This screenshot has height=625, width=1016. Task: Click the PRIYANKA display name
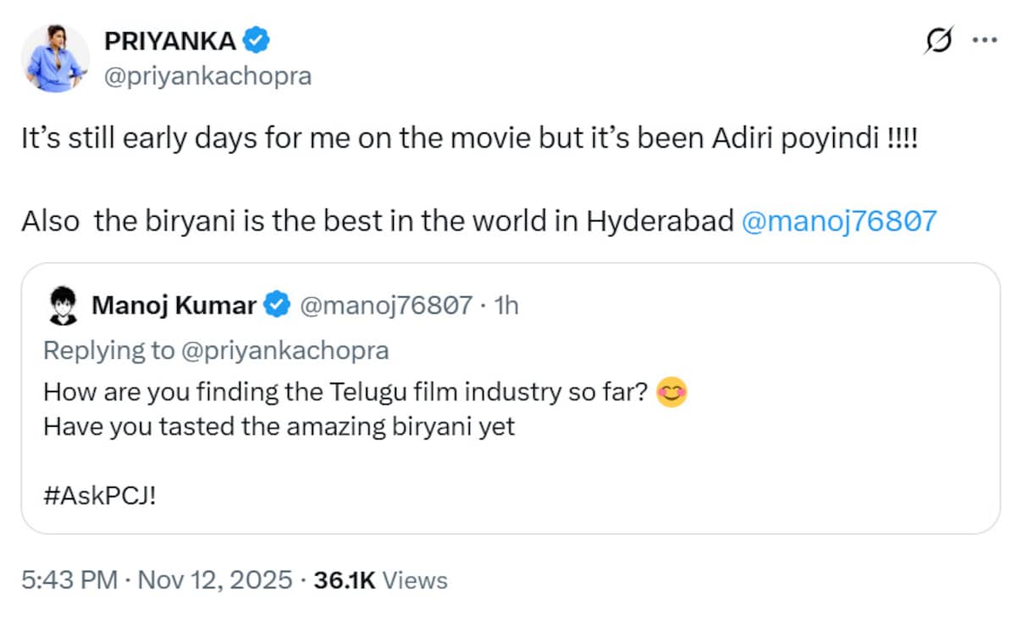(168, 40)
